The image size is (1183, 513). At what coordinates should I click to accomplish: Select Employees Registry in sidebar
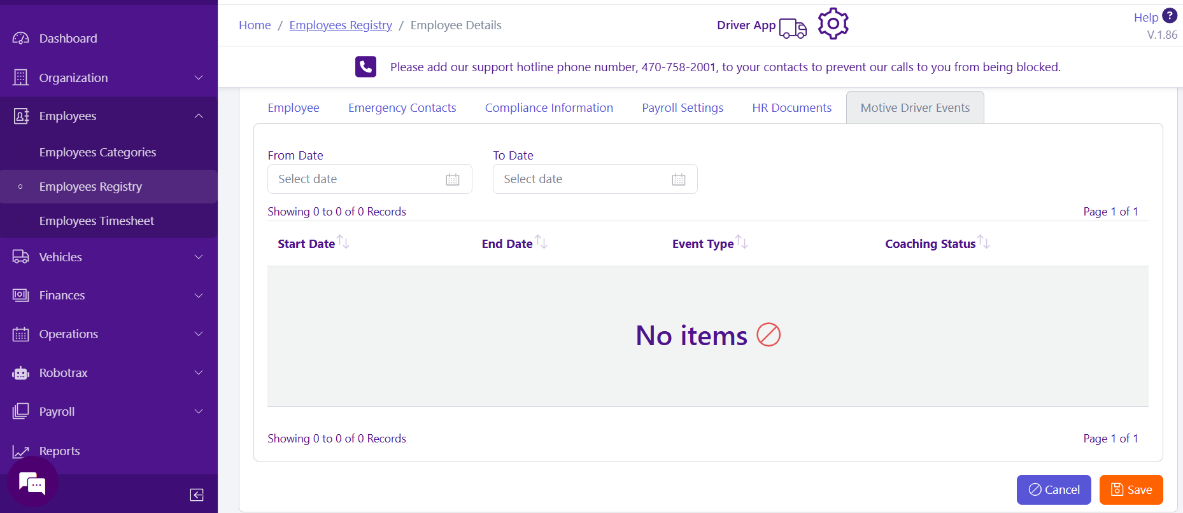pos(109,187)
